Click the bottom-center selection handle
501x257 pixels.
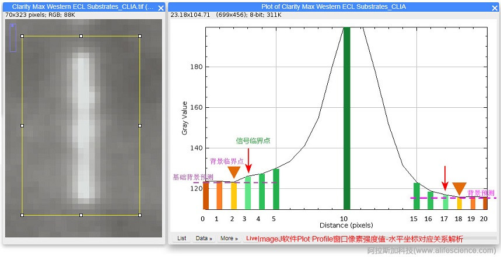click(x=81, y=215)
